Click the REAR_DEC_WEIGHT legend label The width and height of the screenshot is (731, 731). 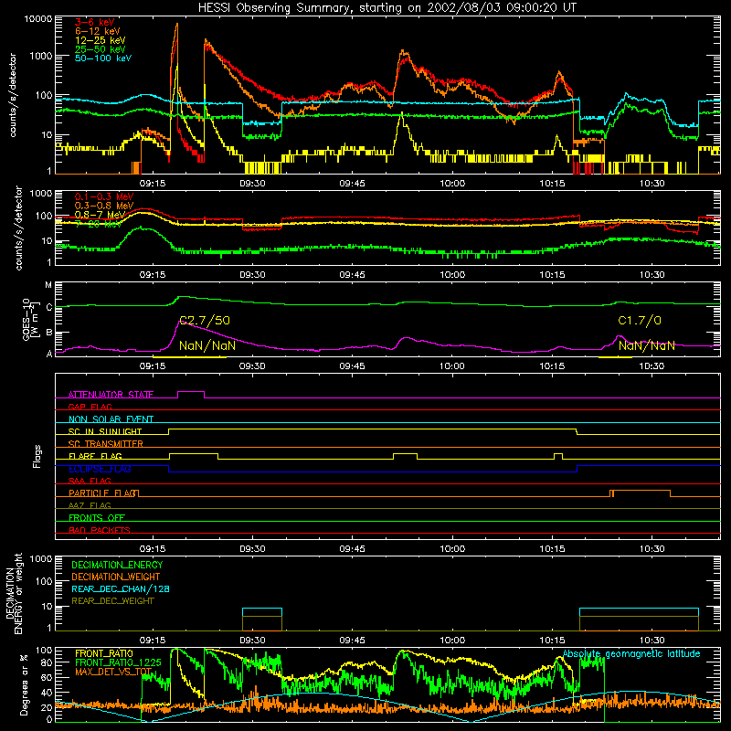click(x=112, y=601)
